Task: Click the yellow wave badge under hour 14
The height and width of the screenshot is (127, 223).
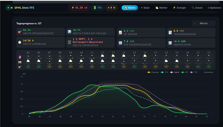Action: (x=124, y=66)
